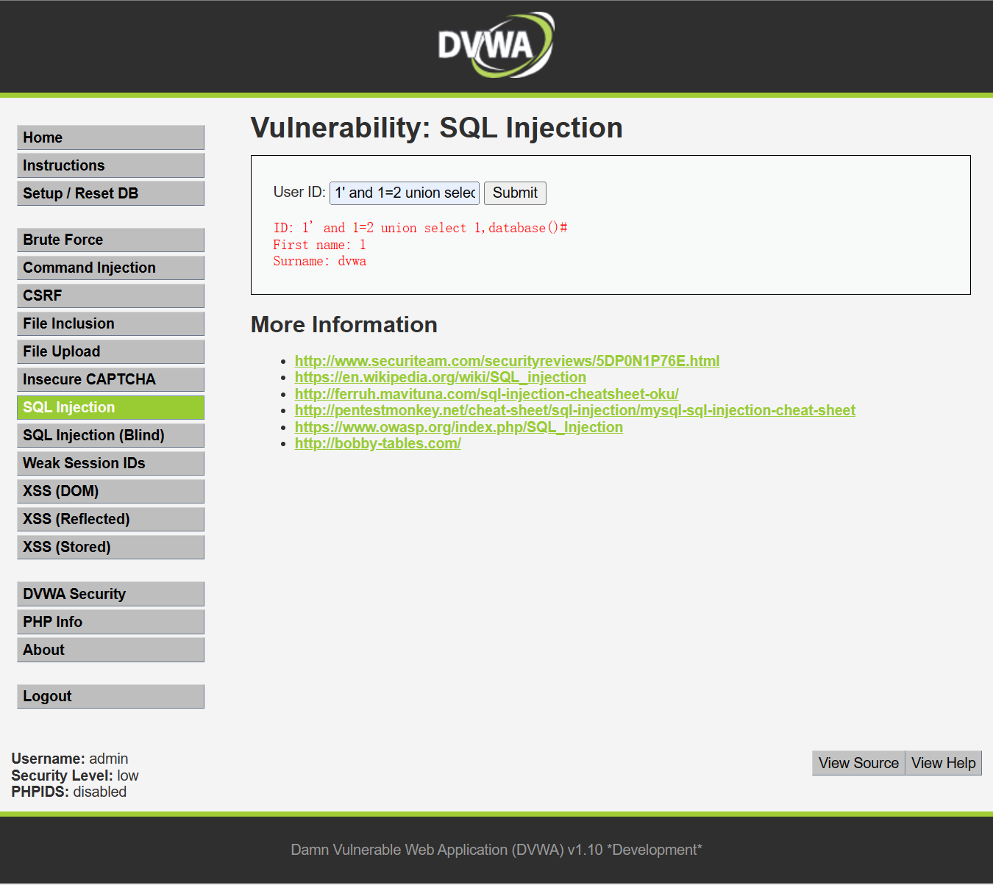Select Brute Force in sidebar
This screenshot has width=993, height=885.
click(110, 240)
